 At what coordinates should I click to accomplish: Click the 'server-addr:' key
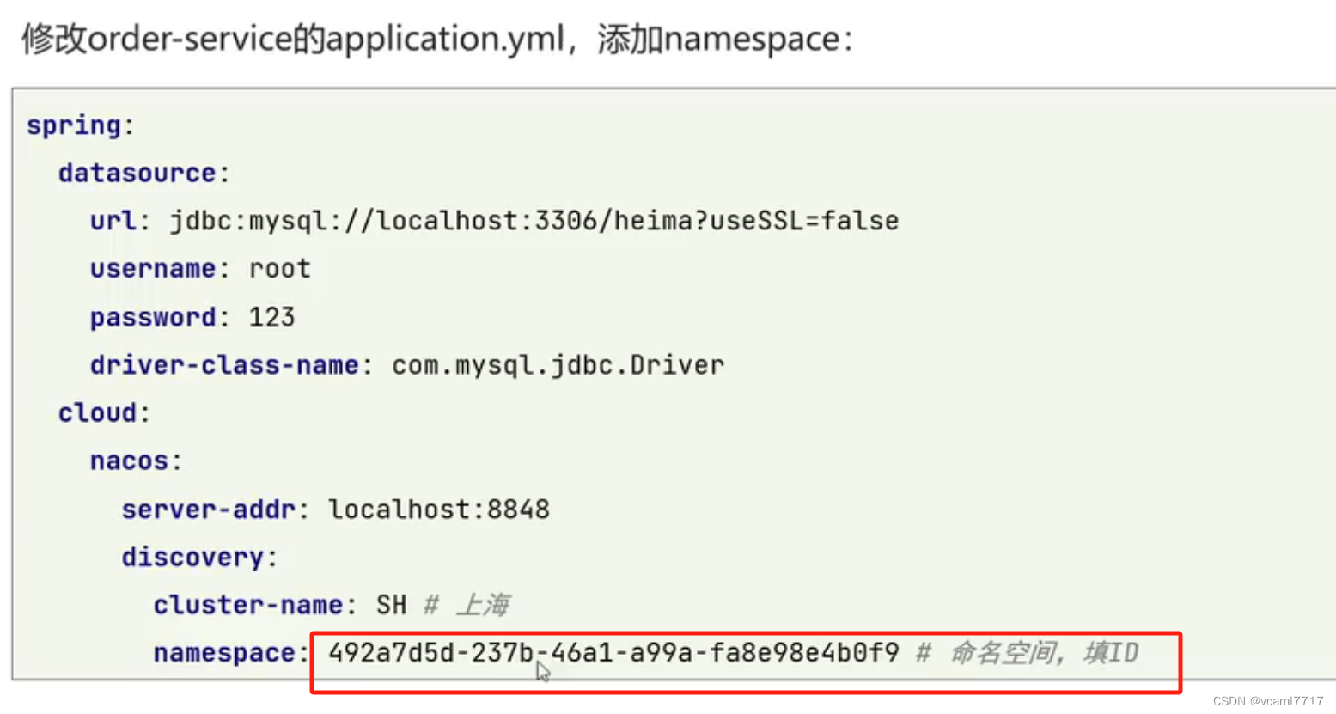215,510
